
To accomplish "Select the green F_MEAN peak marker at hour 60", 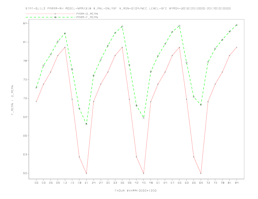I will point(179,26).
